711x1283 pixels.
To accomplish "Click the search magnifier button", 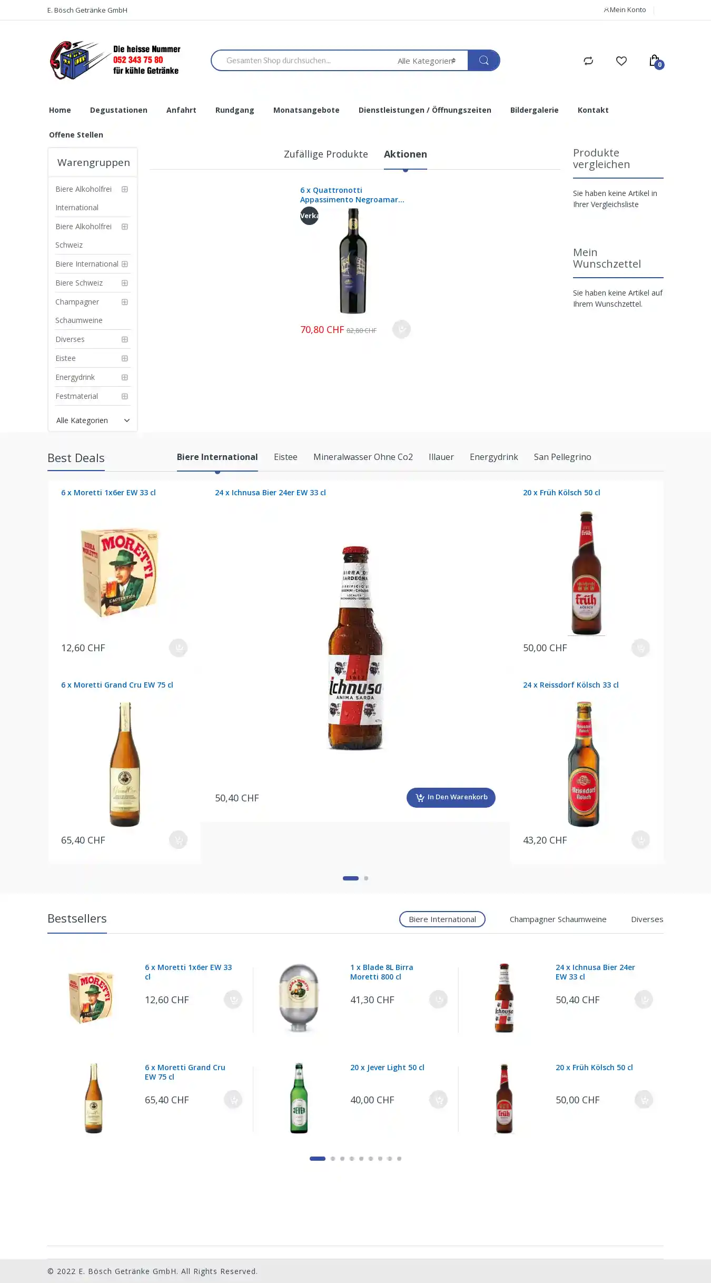I will pyautogui.click(x=483, y=61).
